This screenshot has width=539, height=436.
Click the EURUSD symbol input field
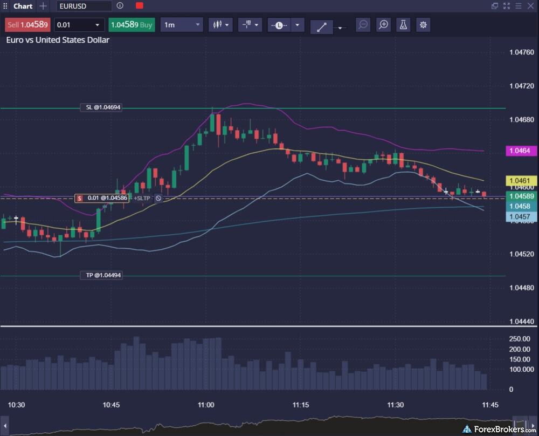point(84,6)
